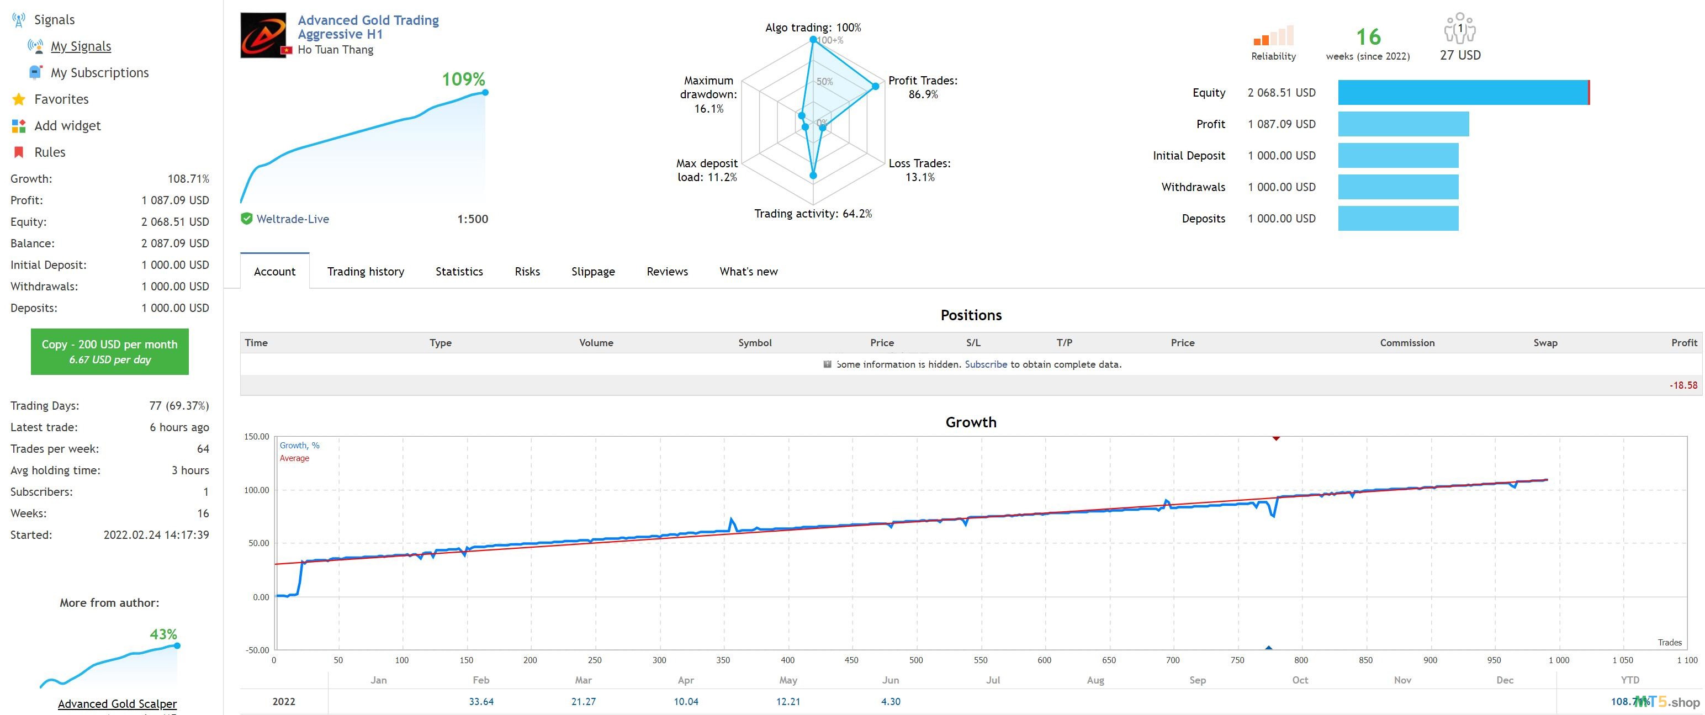Viewport: 1705px width, 715px height.
Task: Click the Feb 33.64 monthly growth value
Action: click(x=481, y=701)
